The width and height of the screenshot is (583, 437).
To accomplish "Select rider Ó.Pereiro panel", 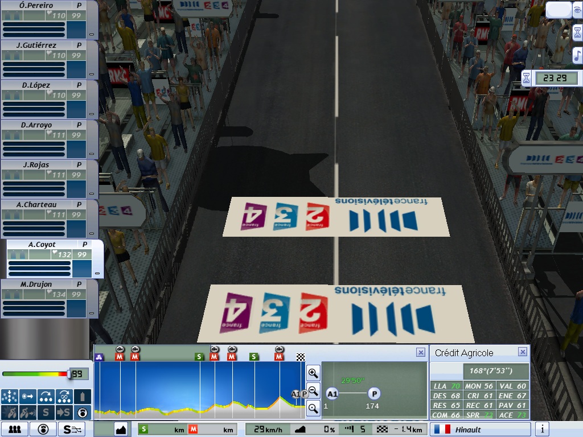I will (38, 6).
